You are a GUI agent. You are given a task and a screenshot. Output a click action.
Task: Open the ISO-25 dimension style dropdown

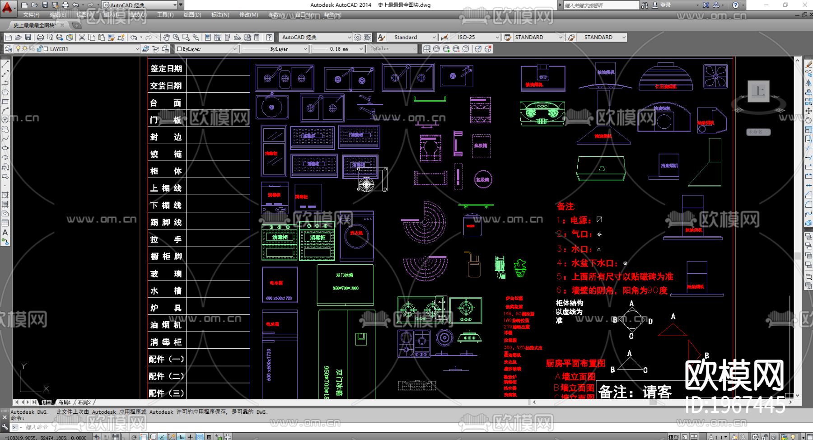pos(476,37)
